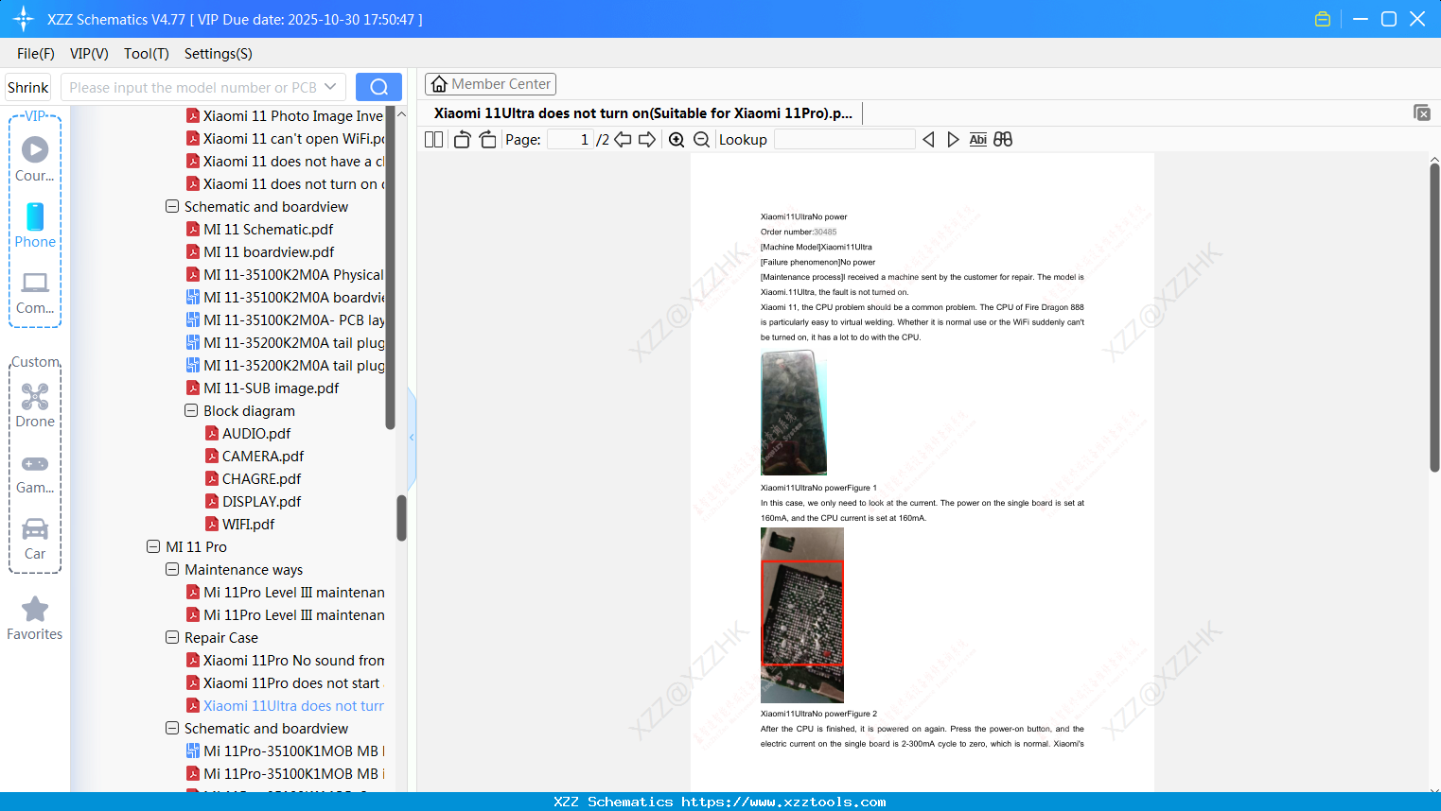The height and width of the screenshot is (811, 1441).
Task: Collapse the Maintenance ways folder
Action: (172, 569)
